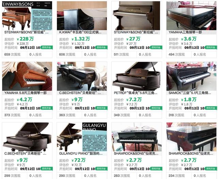Open the GULANGYU PIANO 72万 photo

(82, 137)
